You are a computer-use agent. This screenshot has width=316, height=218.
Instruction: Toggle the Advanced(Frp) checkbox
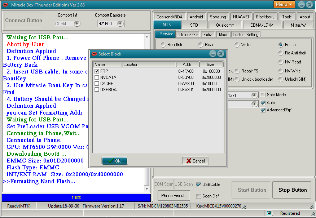click(263, 110)
